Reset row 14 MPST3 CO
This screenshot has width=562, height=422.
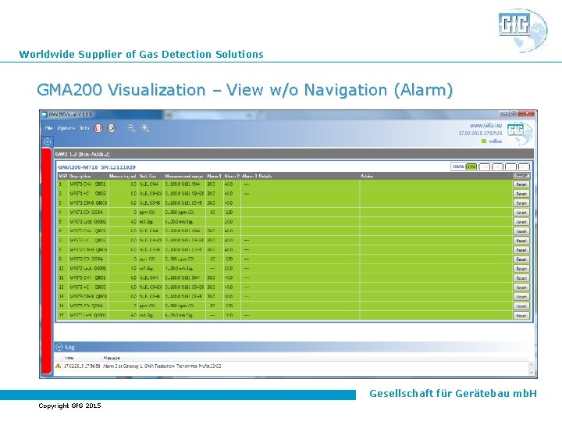521,306
